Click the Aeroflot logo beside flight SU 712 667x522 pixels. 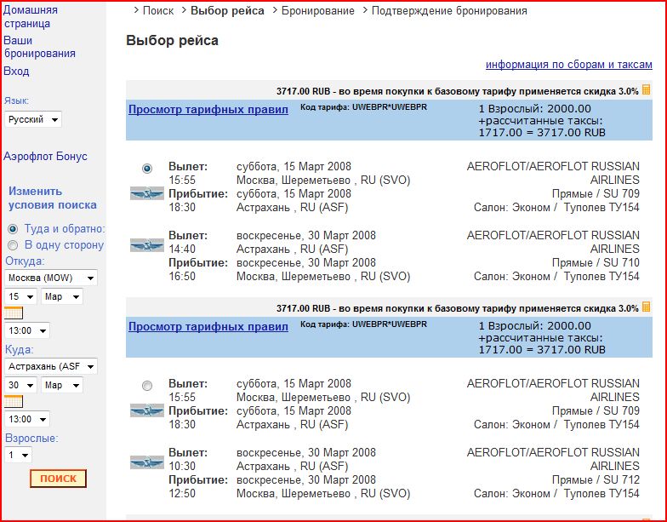point(146,462)
